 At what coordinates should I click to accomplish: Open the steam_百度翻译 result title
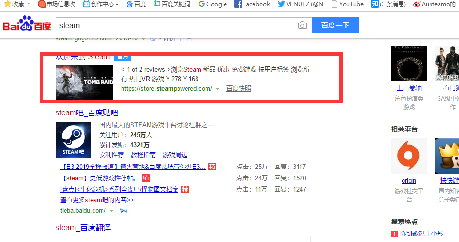[x=83, y=227]
